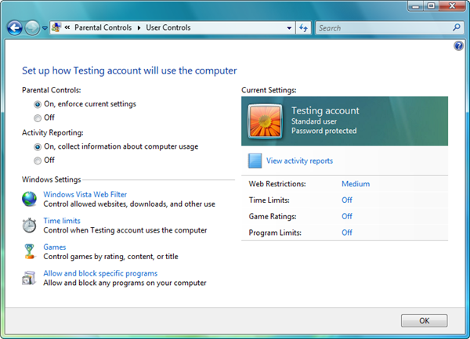470x339 pixels.
Task: Select Parental Controls On, enforce current settings
Action: tap(37, 104)
